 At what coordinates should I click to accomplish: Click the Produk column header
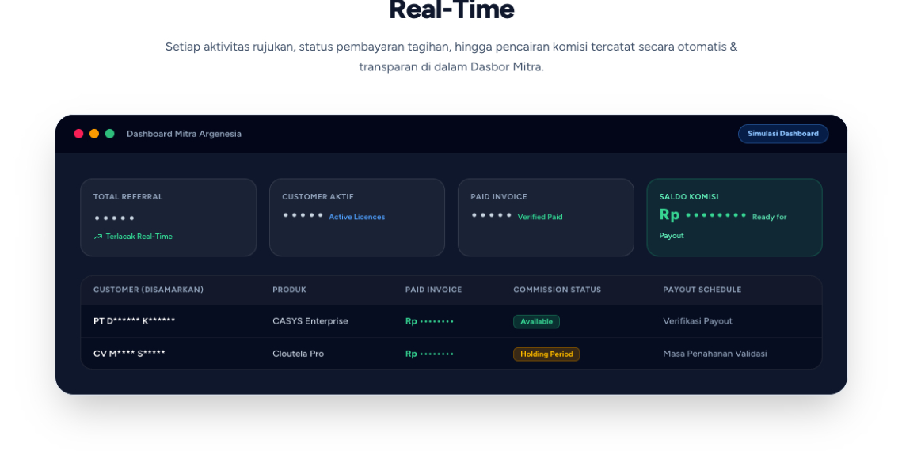pos(289,290)
